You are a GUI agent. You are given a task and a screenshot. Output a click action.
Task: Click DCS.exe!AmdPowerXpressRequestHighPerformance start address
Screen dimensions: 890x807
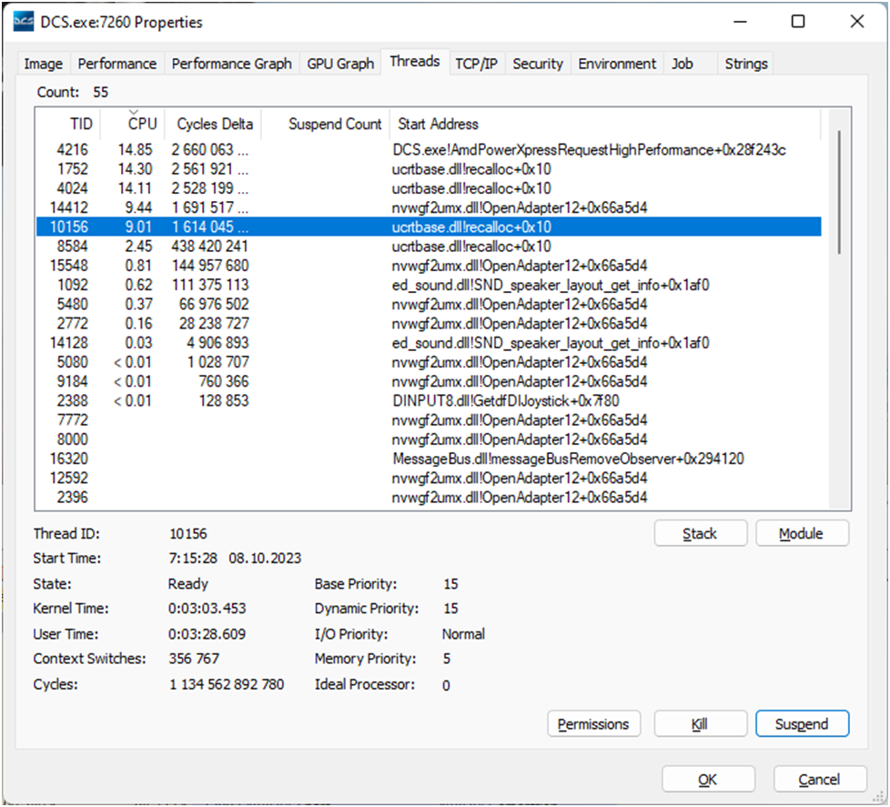(x=589, y=150)
